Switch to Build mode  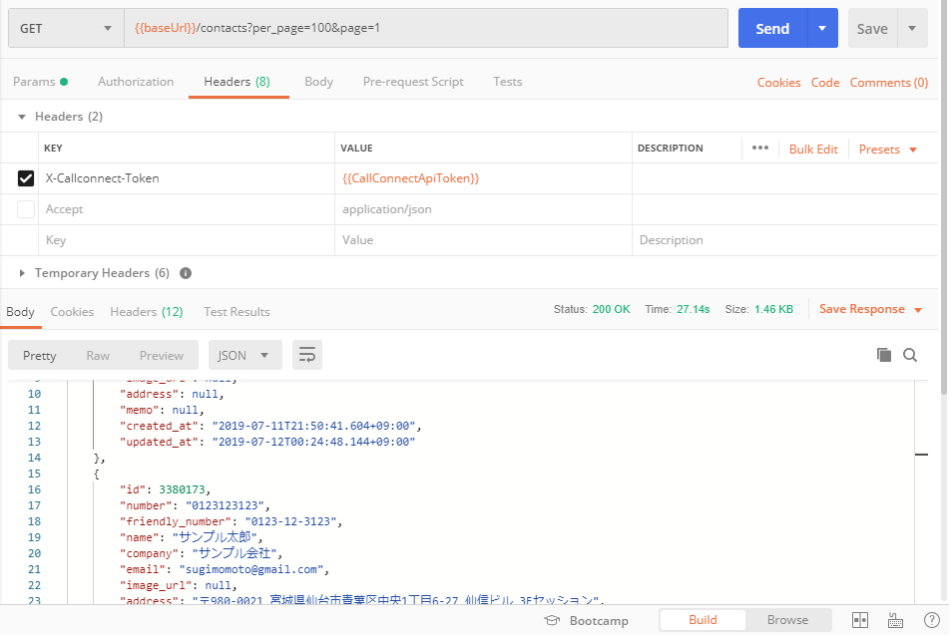703,620
